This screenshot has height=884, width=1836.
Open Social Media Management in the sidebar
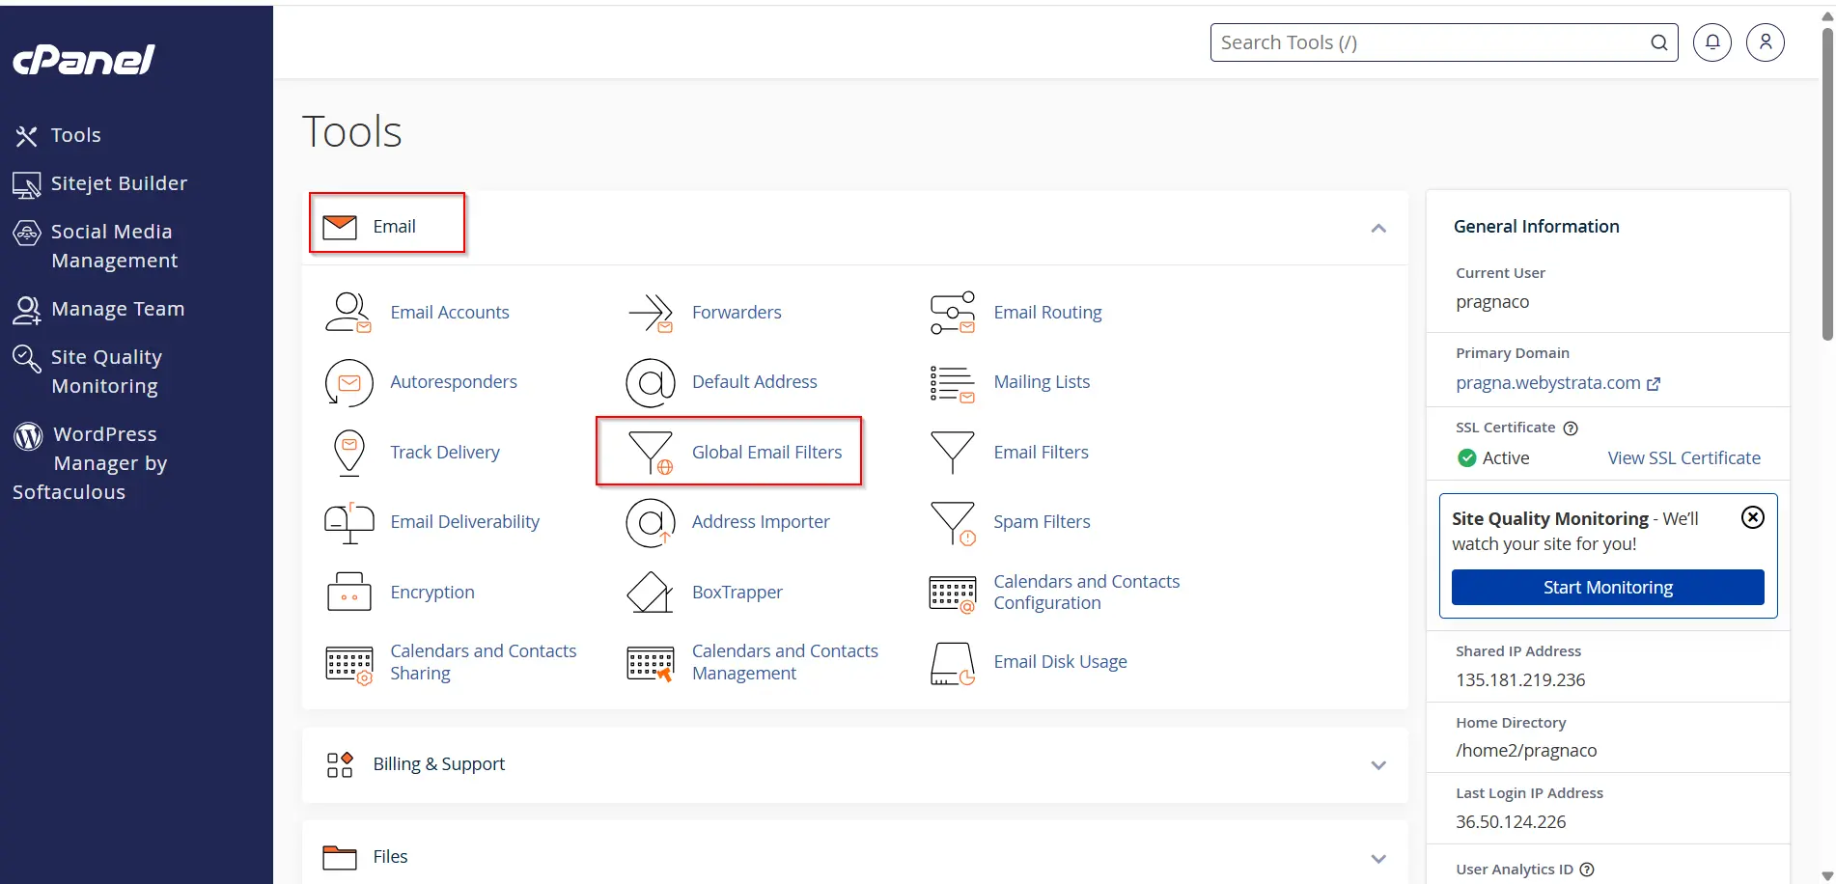[x=114, y=246]
